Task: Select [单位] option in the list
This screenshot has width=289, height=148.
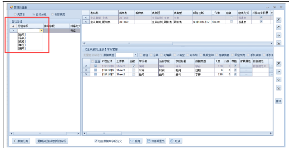Action: tap(22, 45)
